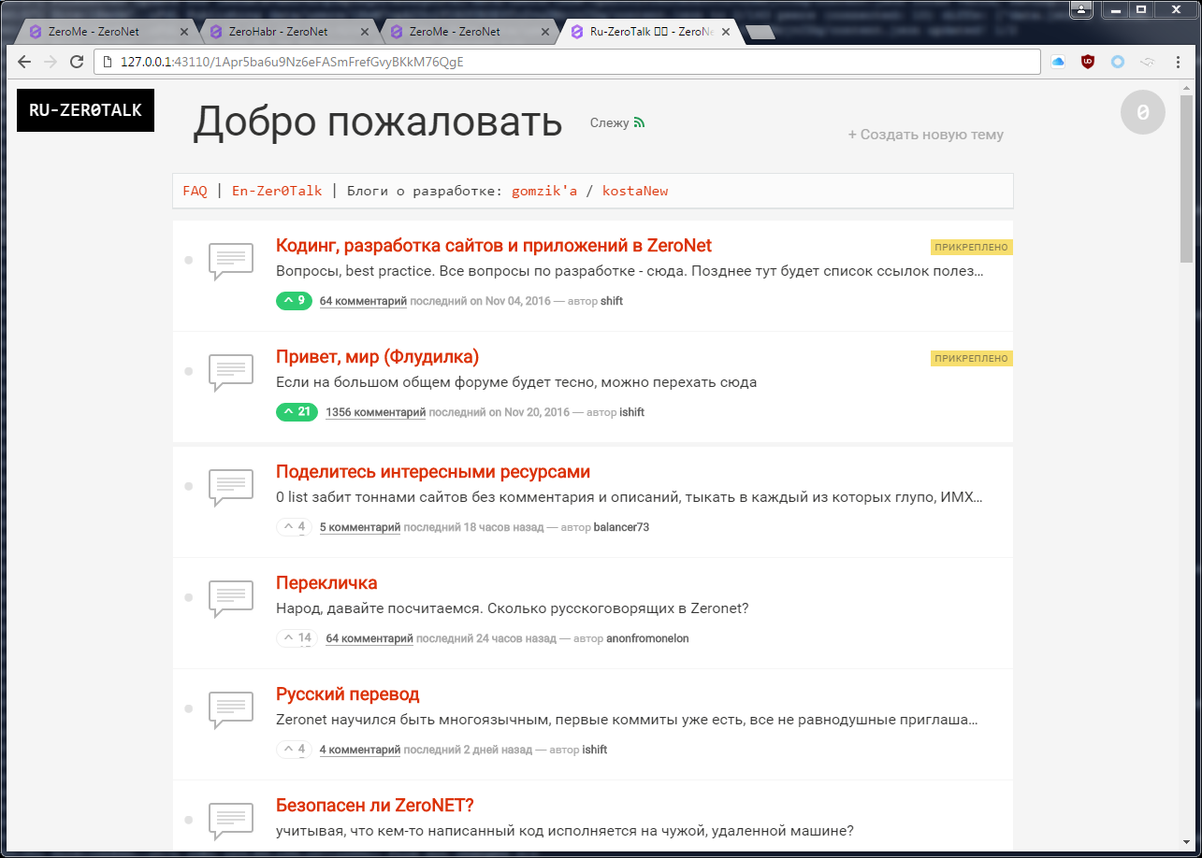Image resolution: width=1202 pixels, height=858 pixels.
Task: Click the address bar URL field
Action: click(x=567, y=62)
